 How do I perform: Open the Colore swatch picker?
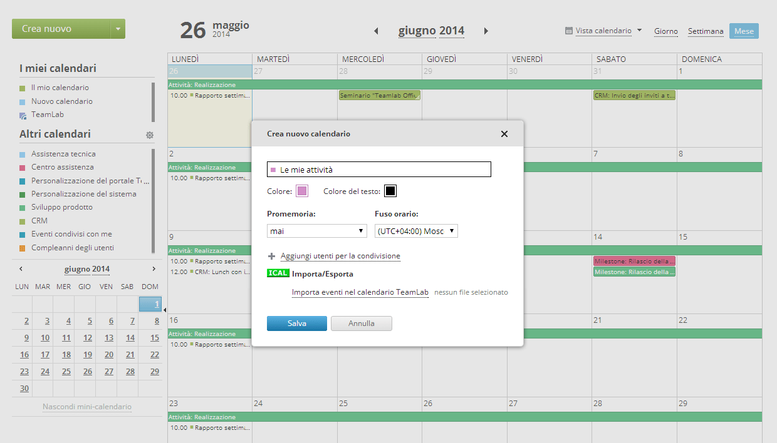[x=302, y=191]
